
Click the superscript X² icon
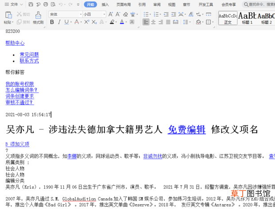[x=86, y=22]
